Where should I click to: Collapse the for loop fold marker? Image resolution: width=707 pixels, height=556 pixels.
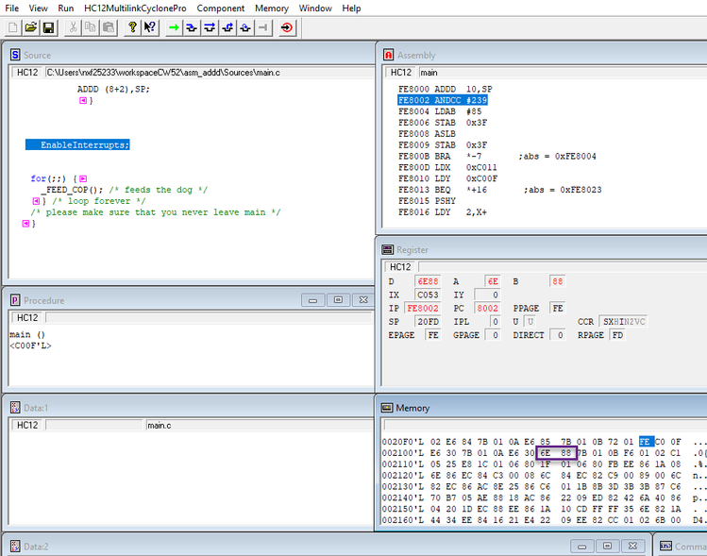[x=83, y=178]
